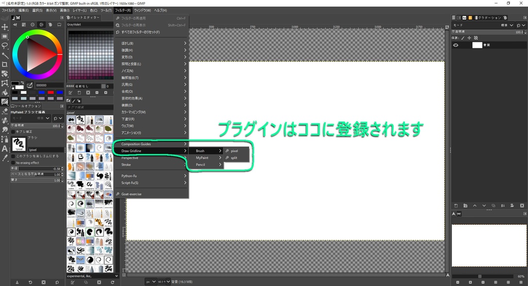Select the Crop tool
Image resolution: width=528 pixels, height=286 pixels.
coord(5,64)
